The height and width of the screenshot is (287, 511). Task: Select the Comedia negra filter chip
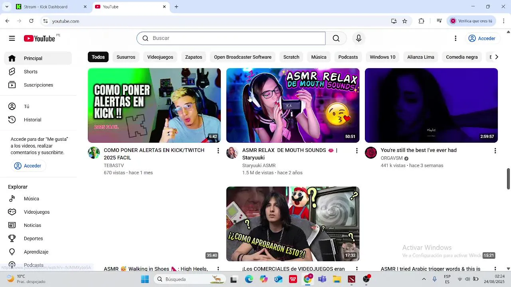[x=462, y=57]
